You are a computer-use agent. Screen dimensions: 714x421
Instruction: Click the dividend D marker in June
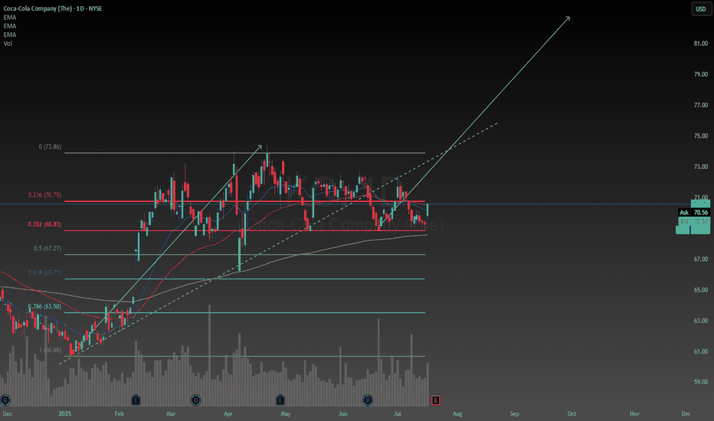click(x=368, y=400)
